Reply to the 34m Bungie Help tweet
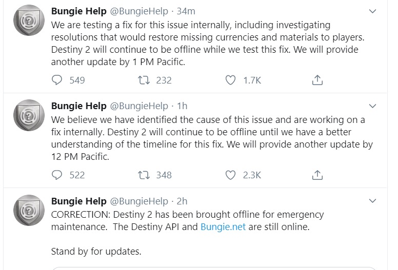Image resolution: width=398 pixels, height=270 pixels. [x=57, y=80]
